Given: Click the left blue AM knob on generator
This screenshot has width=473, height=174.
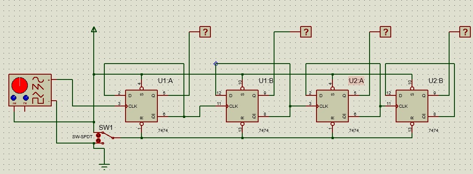Looking at the screenshot, I should (14, 98).
